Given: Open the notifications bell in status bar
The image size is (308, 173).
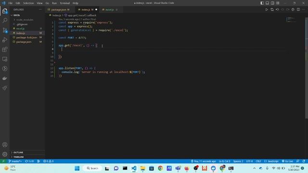Looking at the screenshot, I should 304,161.
